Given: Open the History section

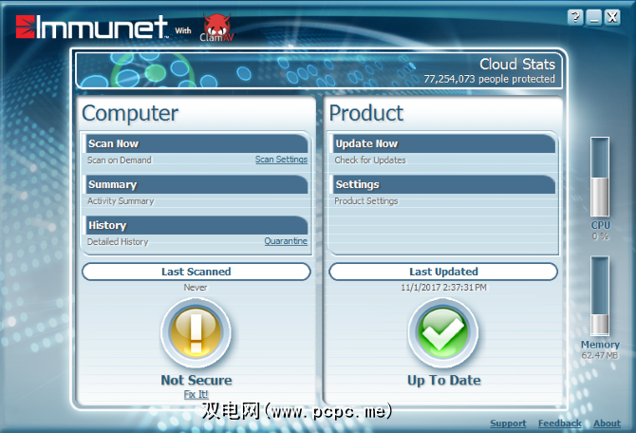Looking at the screenshot, I should (196, 225).
